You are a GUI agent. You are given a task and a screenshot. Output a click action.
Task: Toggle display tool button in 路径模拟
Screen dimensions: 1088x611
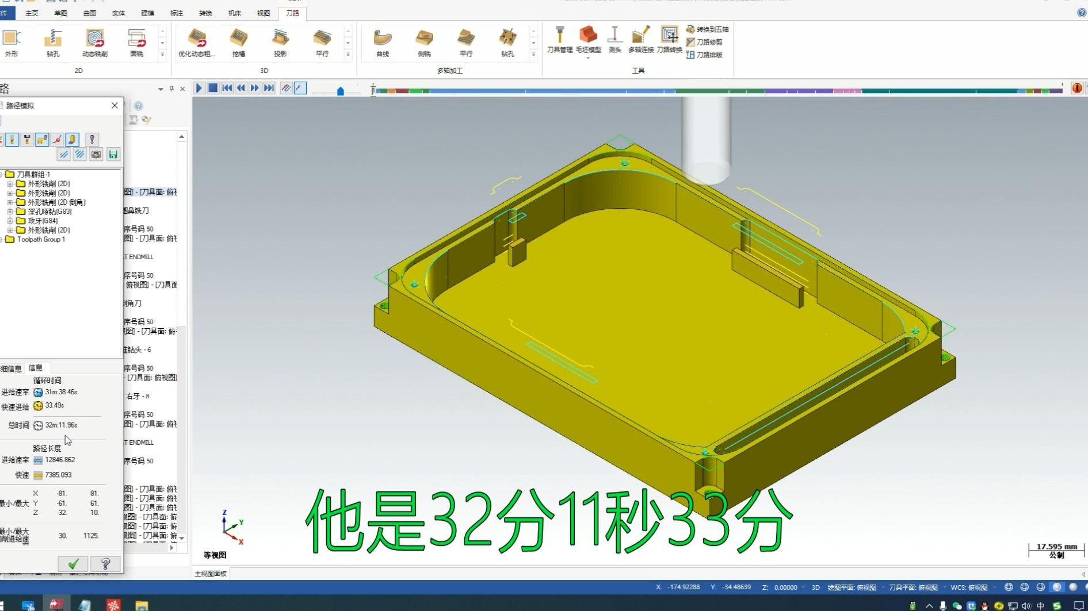click(12, 139)
